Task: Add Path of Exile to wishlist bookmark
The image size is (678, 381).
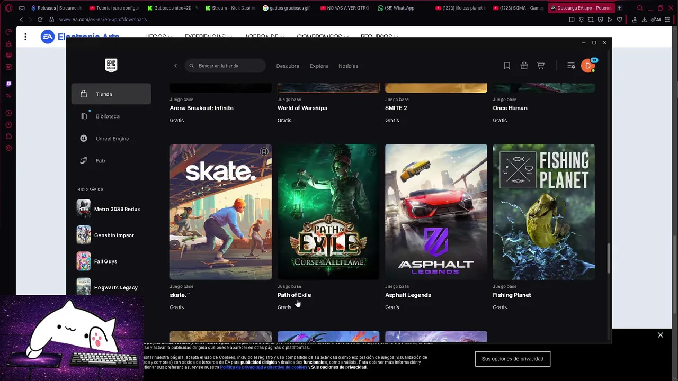Action: pyautogui.click(x=371, y=152)
